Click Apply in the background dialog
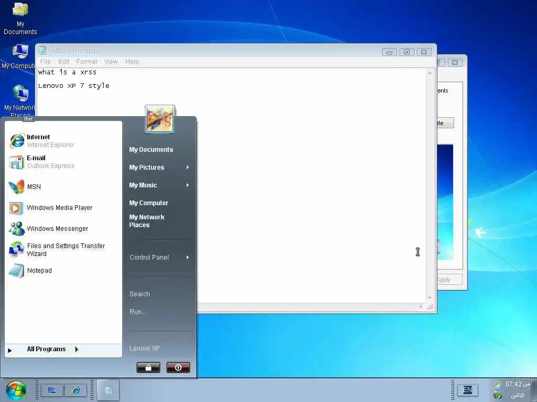Image resolution: width=537 pixels, height=402 pixels. click(449, 280)
